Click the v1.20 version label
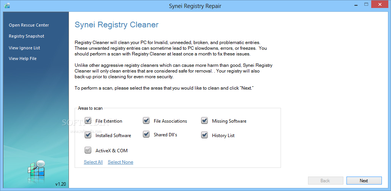This screenshot has height=191, width=391. pyautogui.click(x=61, y=184)
